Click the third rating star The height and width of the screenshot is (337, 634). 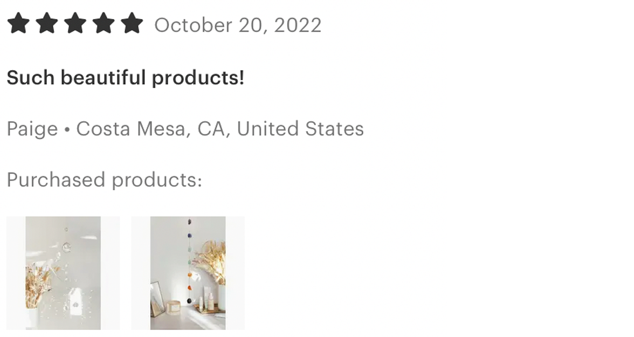pos(75,23)
